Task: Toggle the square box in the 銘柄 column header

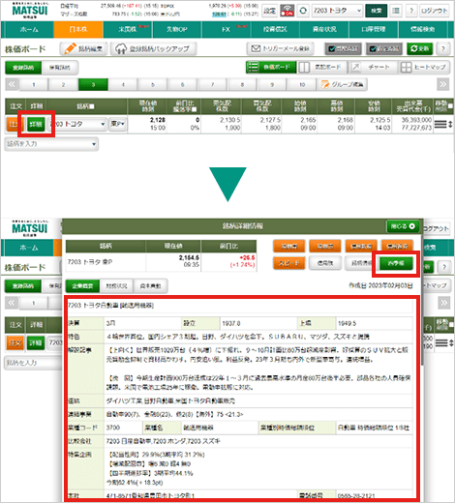Action: [92, 106]
